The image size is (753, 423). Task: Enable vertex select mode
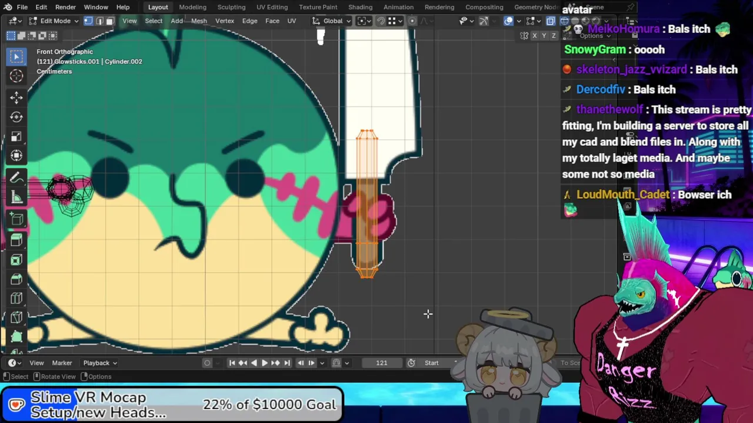88,21
